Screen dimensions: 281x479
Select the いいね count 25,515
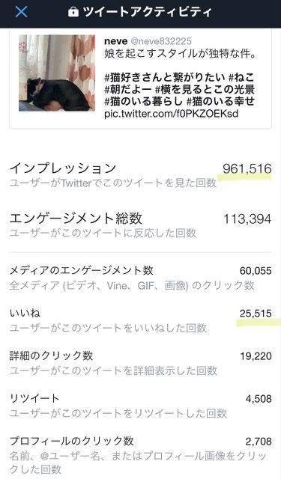256,314
